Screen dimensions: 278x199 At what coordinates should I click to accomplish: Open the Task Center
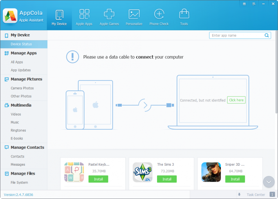click(256, 195)
